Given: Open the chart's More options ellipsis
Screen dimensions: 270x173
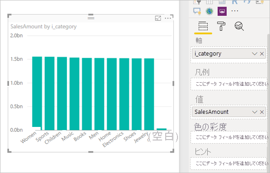Looking at the screenshot, I should coord(168,18).
